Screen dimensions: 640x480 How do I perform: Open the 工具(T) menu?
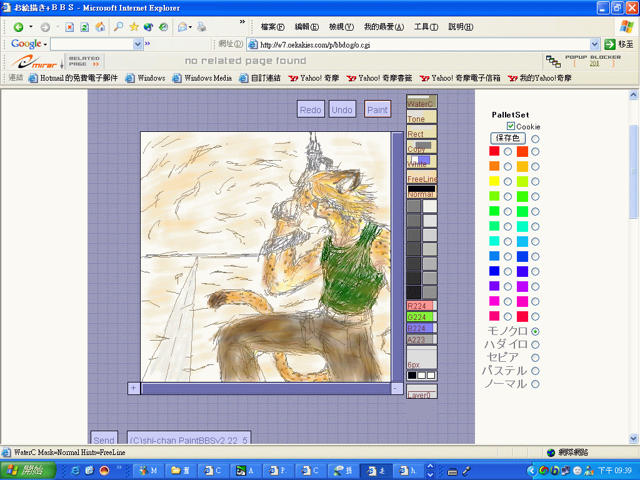pos(426,27)
